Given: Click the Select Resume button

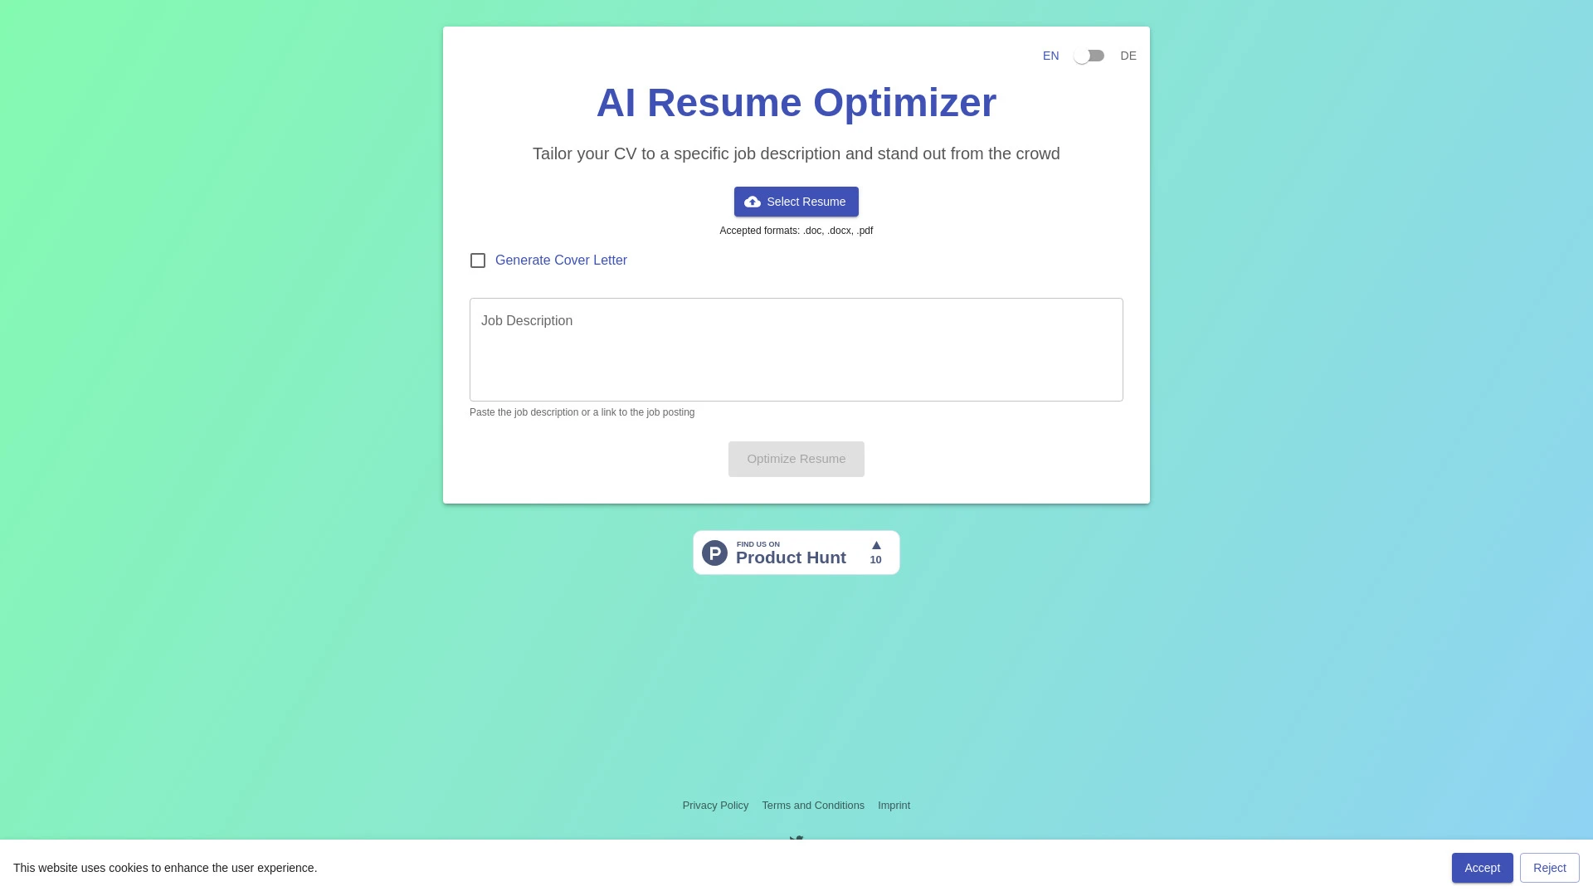Looking at the screenshot, I should click(x=796, y=202).
